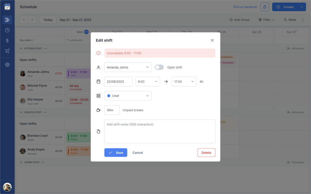Open the dollar payroll icon in sidebar
Viewport: 311px width, 194px height.
7,40
